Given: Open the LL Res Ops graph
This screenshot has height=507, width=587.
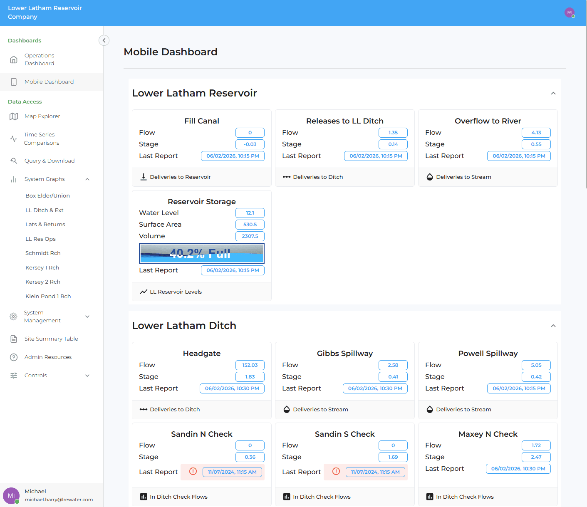Looking at the screenshot, I should (40, 239).
